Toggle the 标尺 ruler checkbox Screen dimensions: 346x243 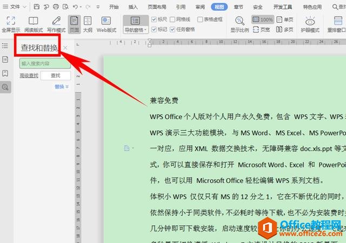pyautogui.click(x=155, y=19)
